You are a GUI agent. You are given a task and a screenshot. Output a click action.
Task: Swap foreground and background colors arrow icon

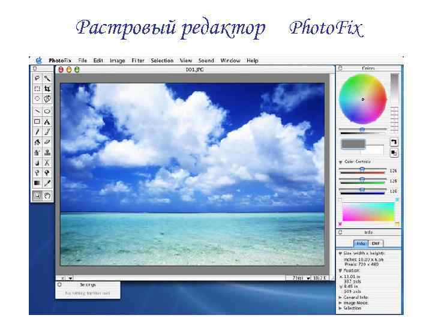click(394, 142)
